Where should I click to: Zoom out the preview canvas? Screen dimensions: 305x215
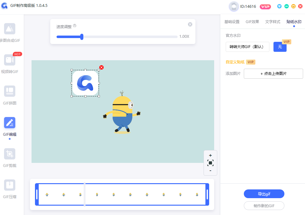tap(210, 171)
